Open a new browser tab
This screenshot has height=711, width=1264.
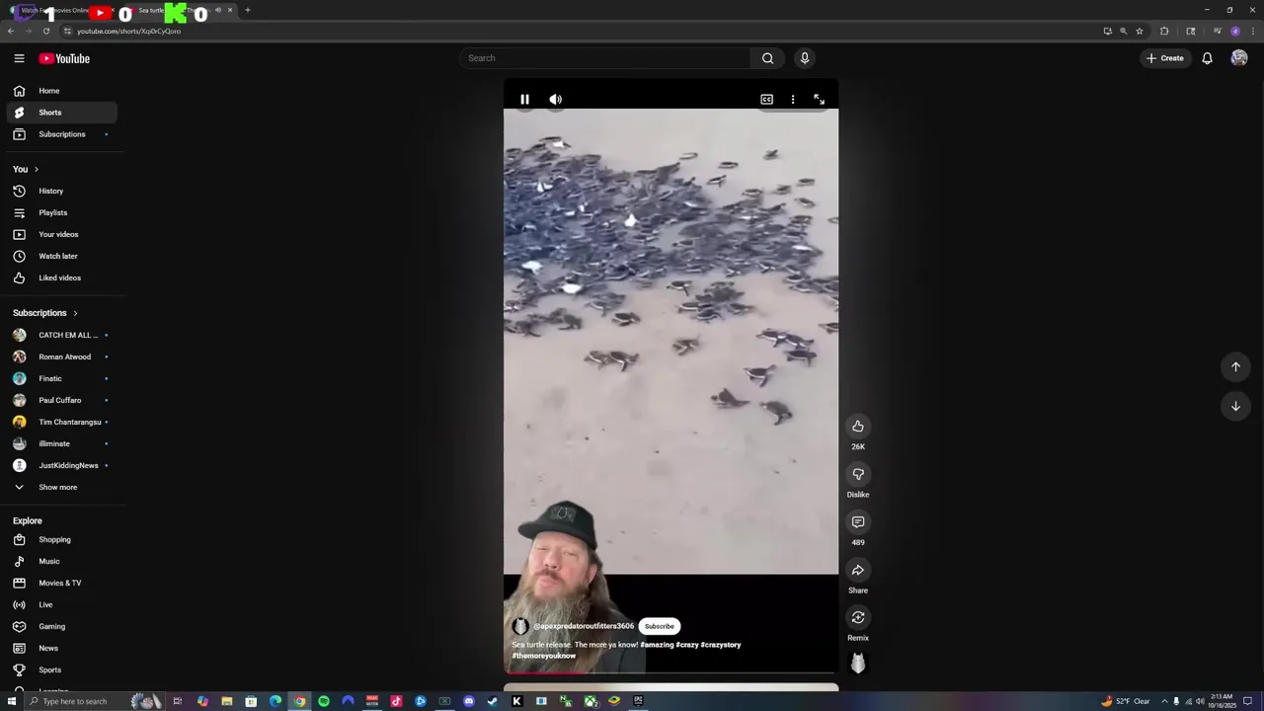tap(247, 10)
